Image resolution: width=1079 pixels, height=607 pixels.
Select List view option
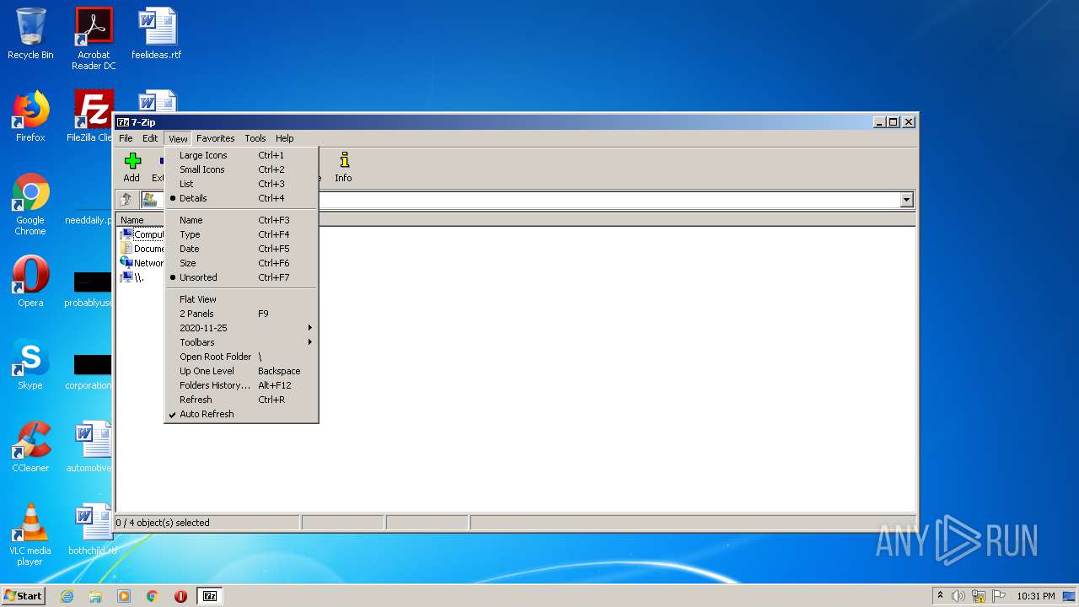click(241, 184)
